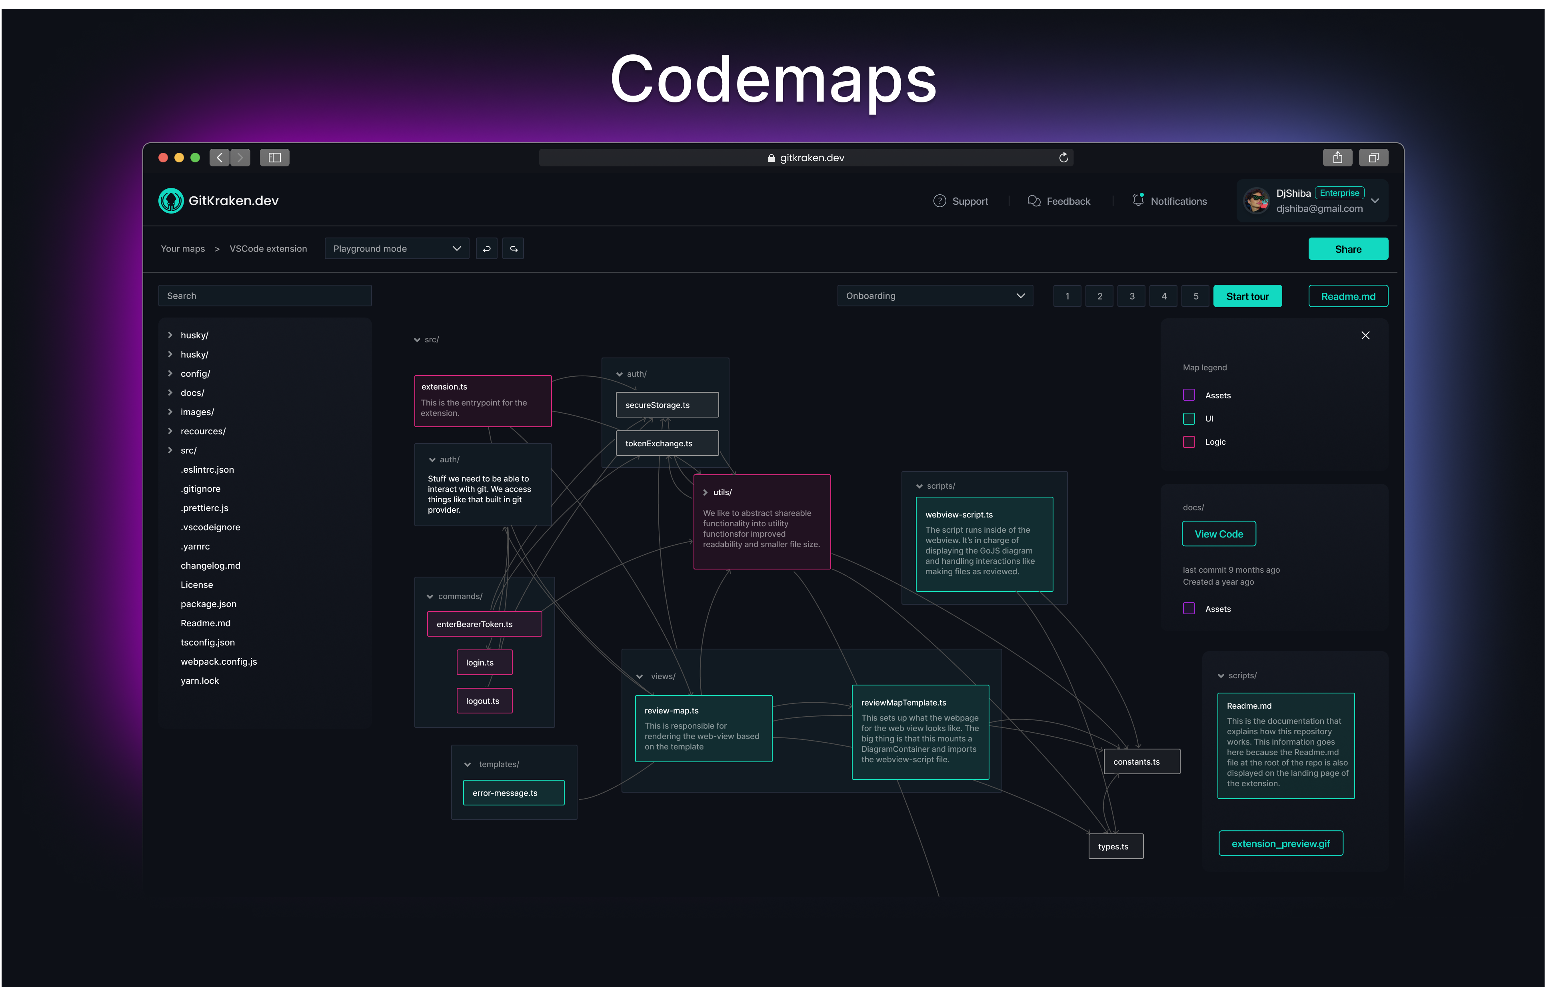This screenshot has width=1547, height=987.
Task: Select the extension.ts node on map
Action: click(483, 401)
